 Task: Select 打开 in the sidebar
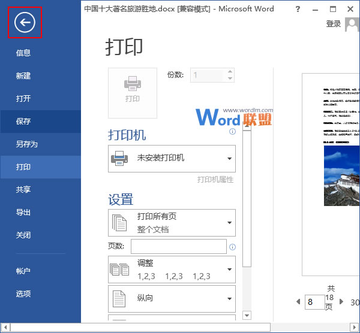23,98
